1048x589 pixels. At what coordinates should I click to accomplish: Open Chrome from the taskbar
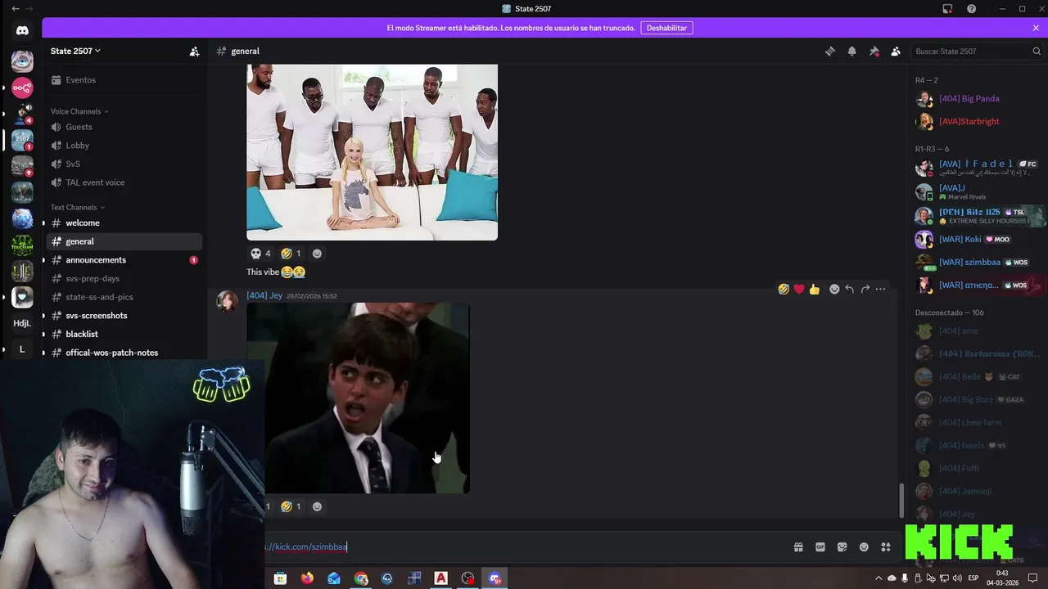click(x=361, y=578)
